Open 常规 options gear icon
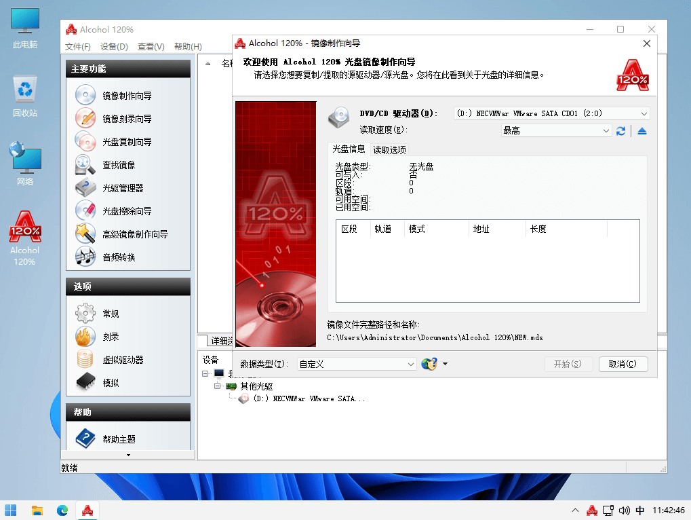 pos(85,313)
